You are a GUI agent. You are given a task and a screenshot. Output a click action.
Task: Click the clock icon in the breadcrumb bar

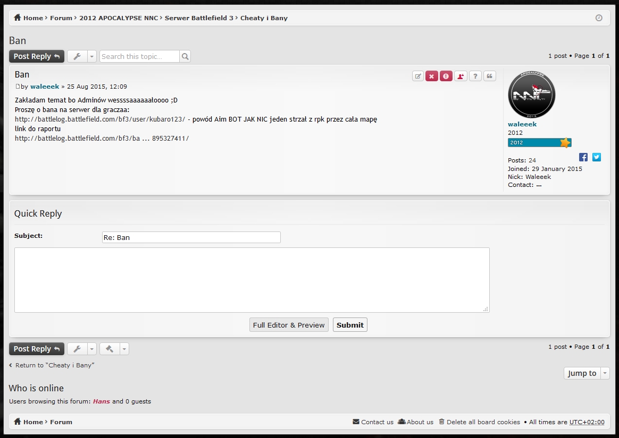[599, 18]
